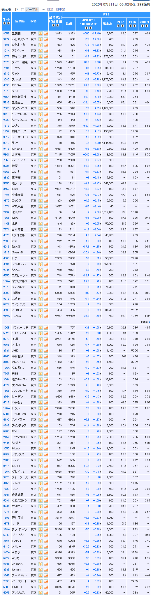
Task: Switch display mode to 日足
Action: (50, 10)
